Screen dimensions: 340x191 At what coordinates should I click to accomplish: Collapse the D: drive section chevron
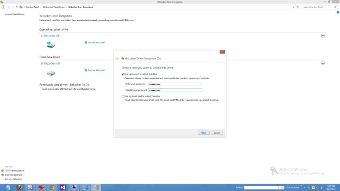point(323,63)
